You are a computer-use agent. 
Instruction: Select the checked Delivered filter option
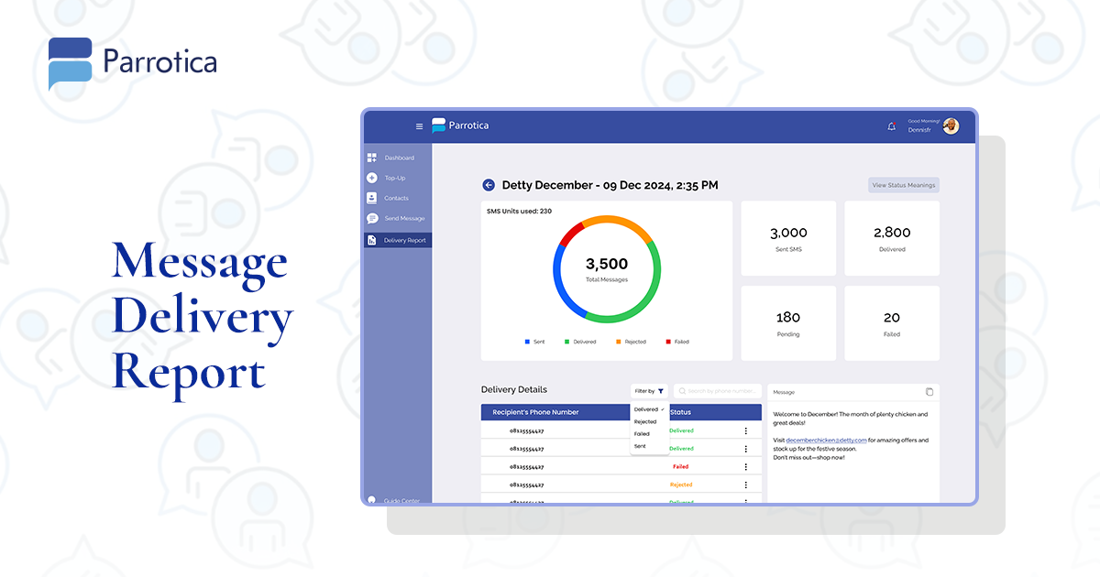pos(646,409)
